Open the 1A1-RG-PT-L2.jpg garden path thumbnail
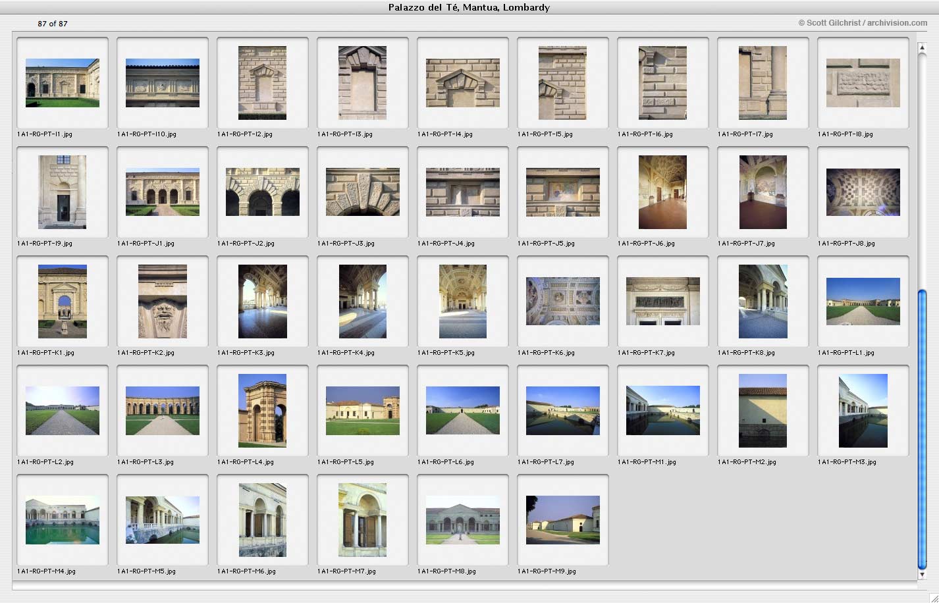 click(x=63, y=411)
